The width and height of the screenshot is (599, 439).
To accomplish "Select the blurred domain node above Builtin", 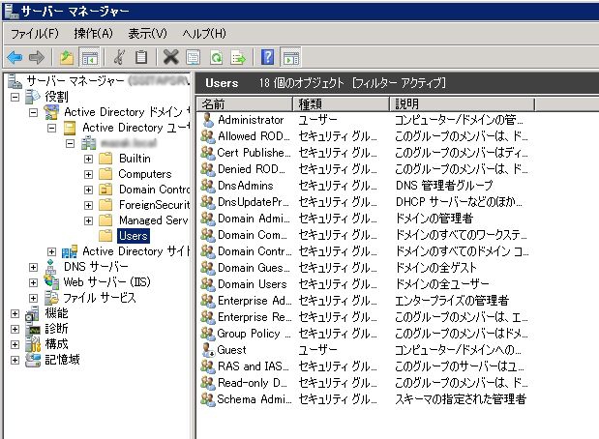I will coord(129,143).
